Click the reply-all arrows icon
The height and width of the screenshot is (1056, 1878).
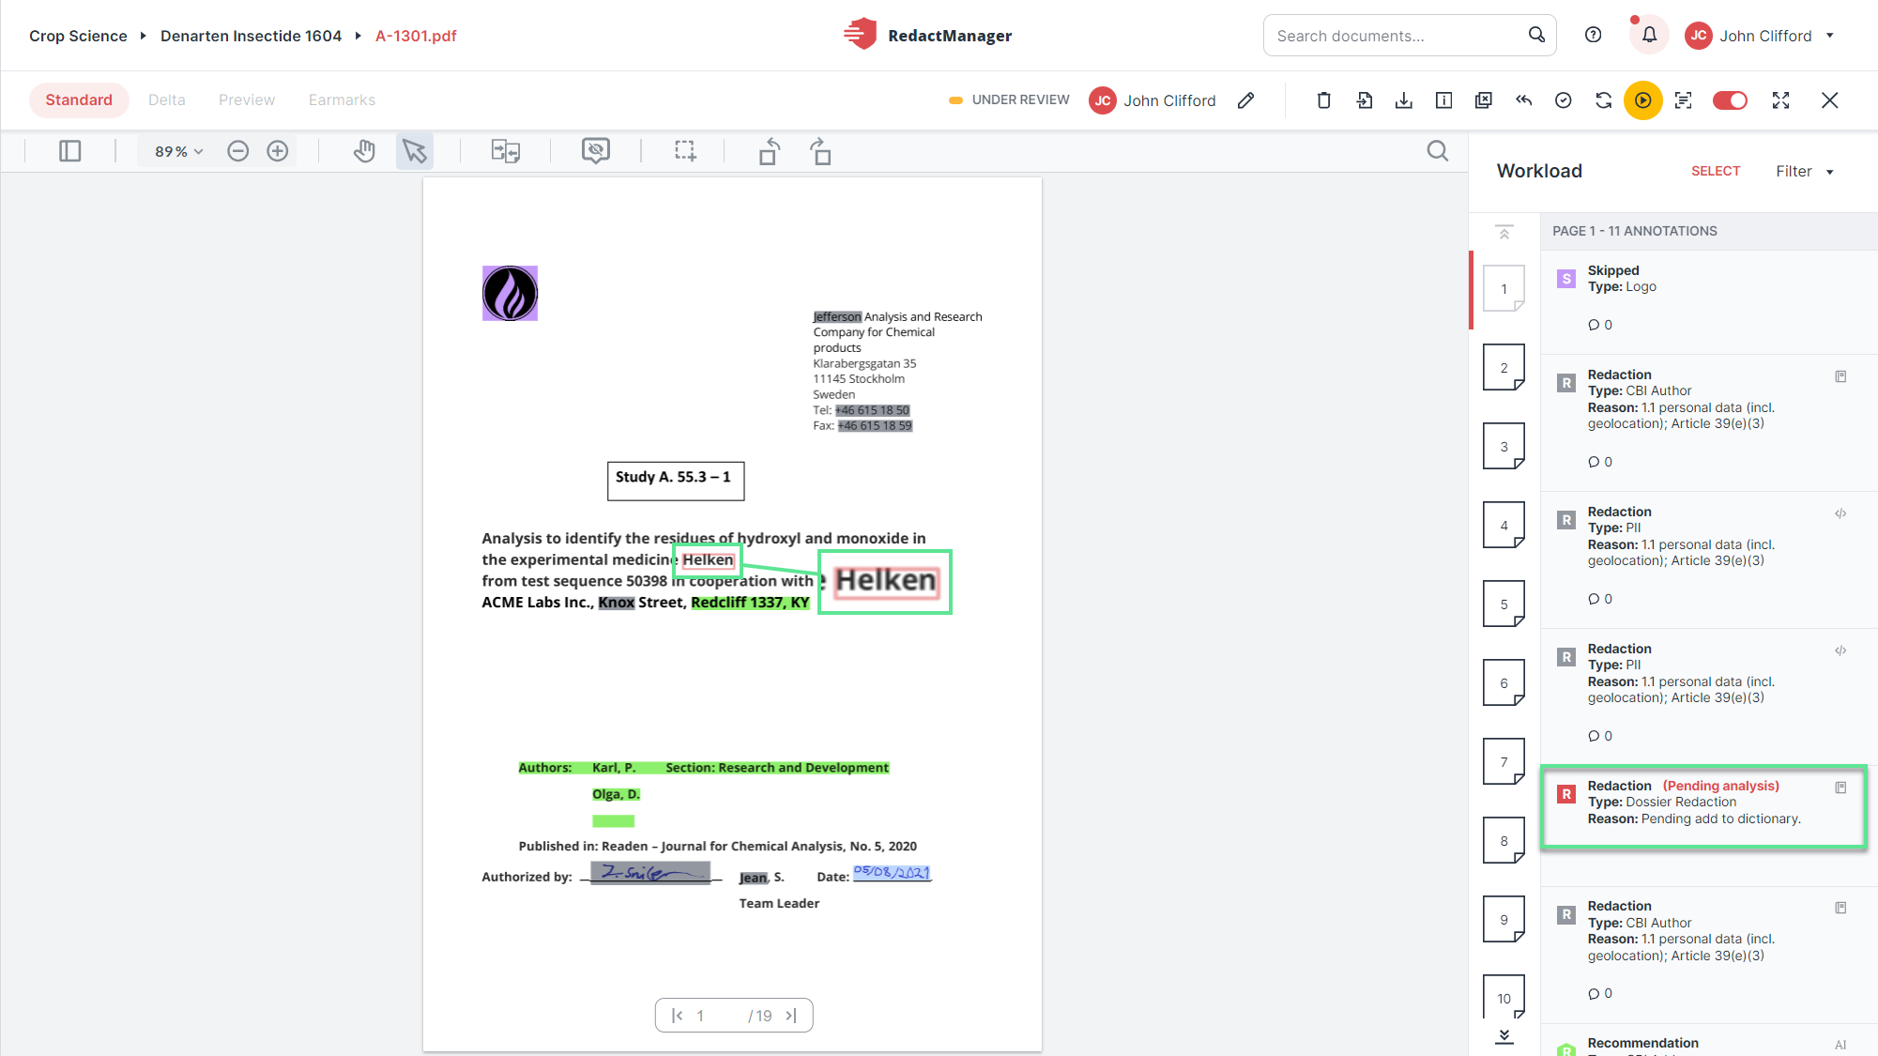pyautogui.click(x=1524, y=100)
